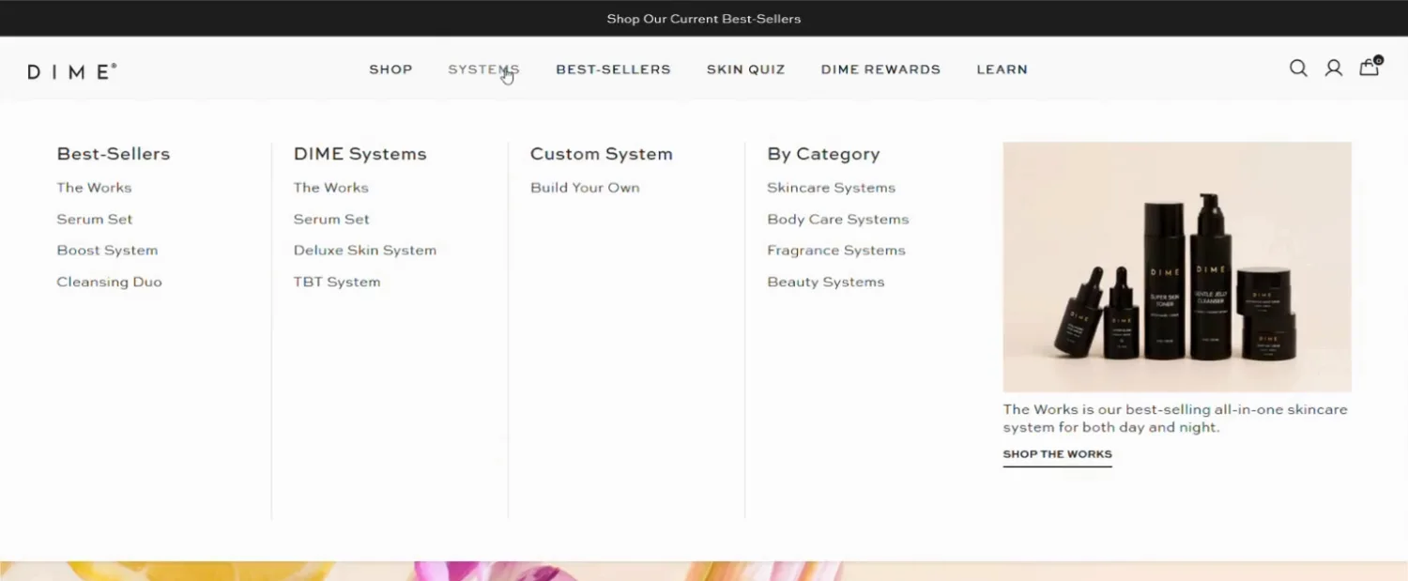Click the DIME logo
Image resolution: width=1408 pixels, height=581 pixels.
(x=72, y=71)
